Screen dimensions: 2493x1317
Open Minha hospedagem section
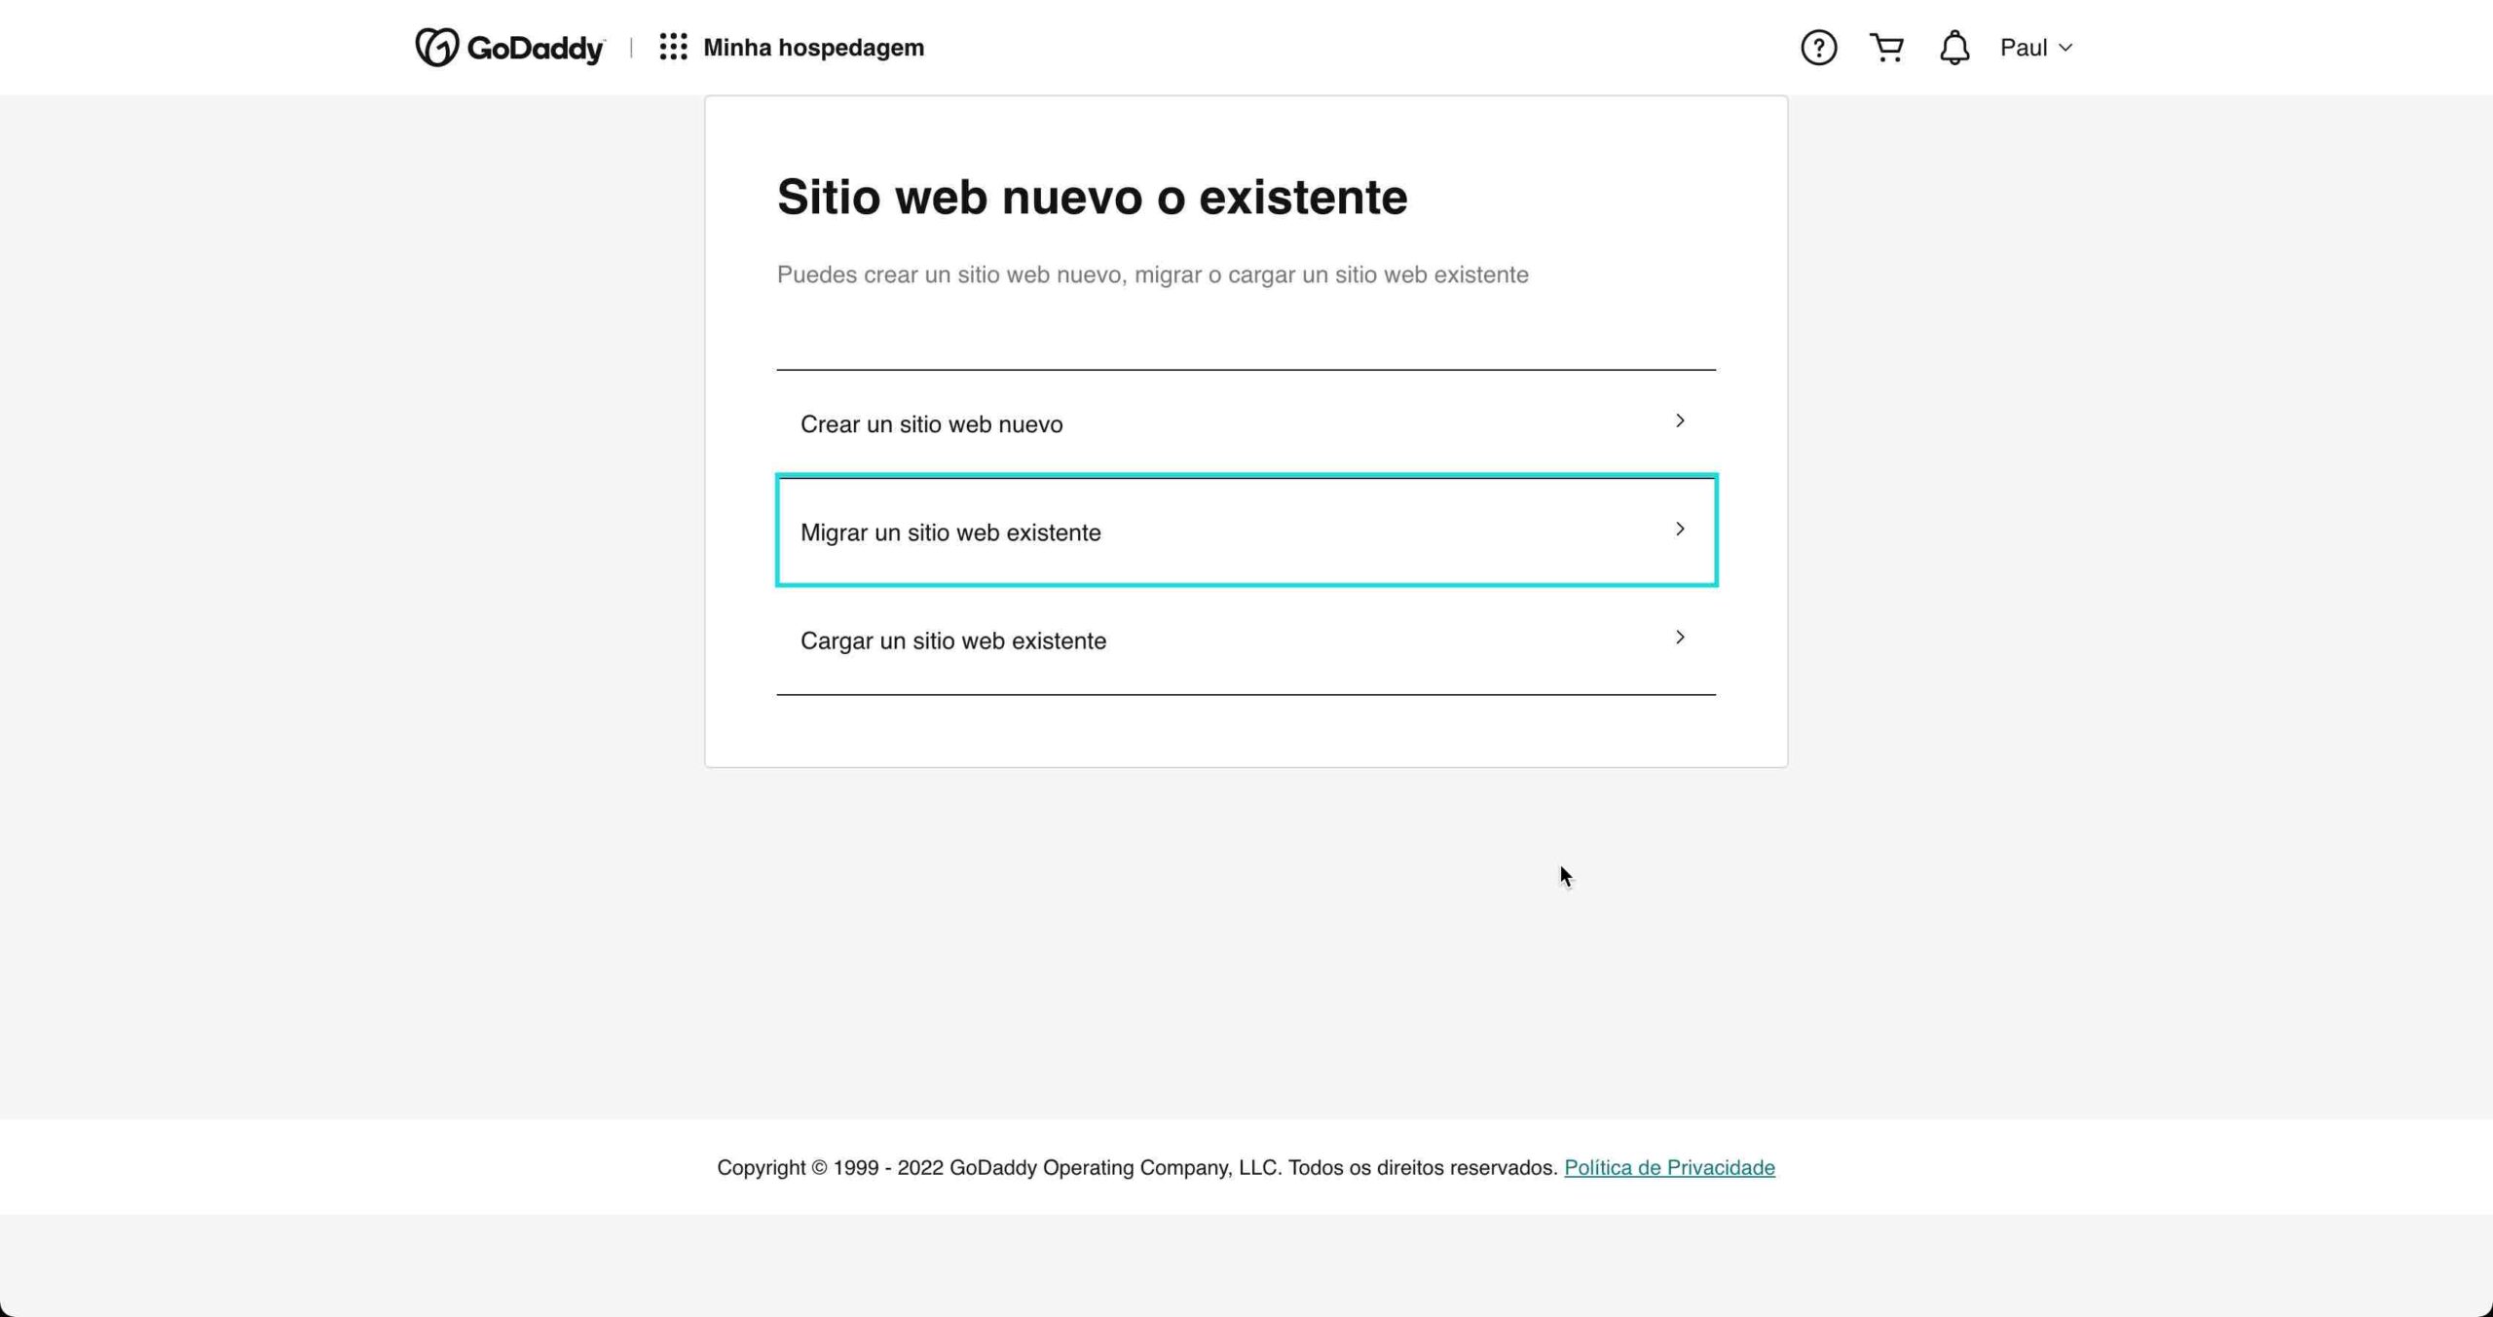pos(813,48)
